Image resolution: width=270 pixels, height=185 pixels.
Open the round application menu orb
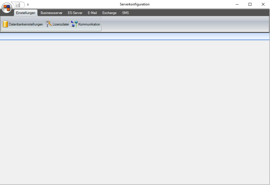coord(7,8)
